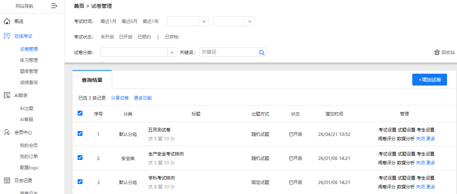Filter by 最近1年
The image size is (457, 194).
[x=151, y=21]
